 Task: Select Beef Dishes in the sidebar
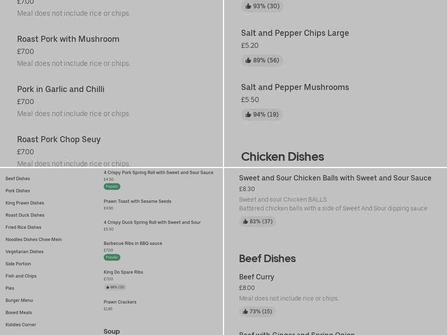click(x=17, y=178)
